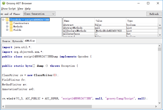This screenshot has width=163, height=110.
Task: Select the abstract property name cell
Action: (x=79, y=25)
